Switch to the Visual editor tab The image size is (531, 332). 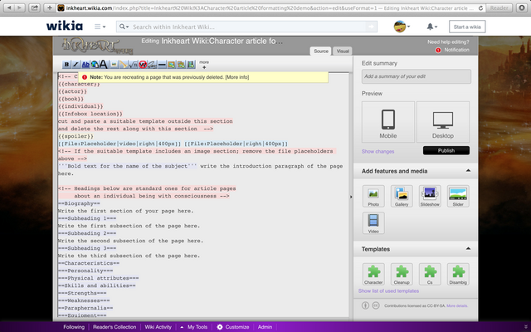click(343, 51)
